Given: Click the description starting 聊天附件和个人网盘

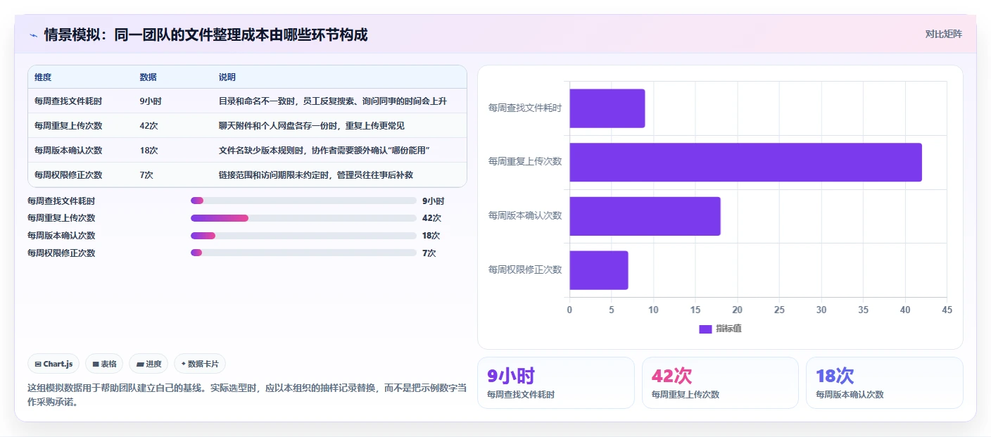Looking at the screenshot, I should pos(312,126).
